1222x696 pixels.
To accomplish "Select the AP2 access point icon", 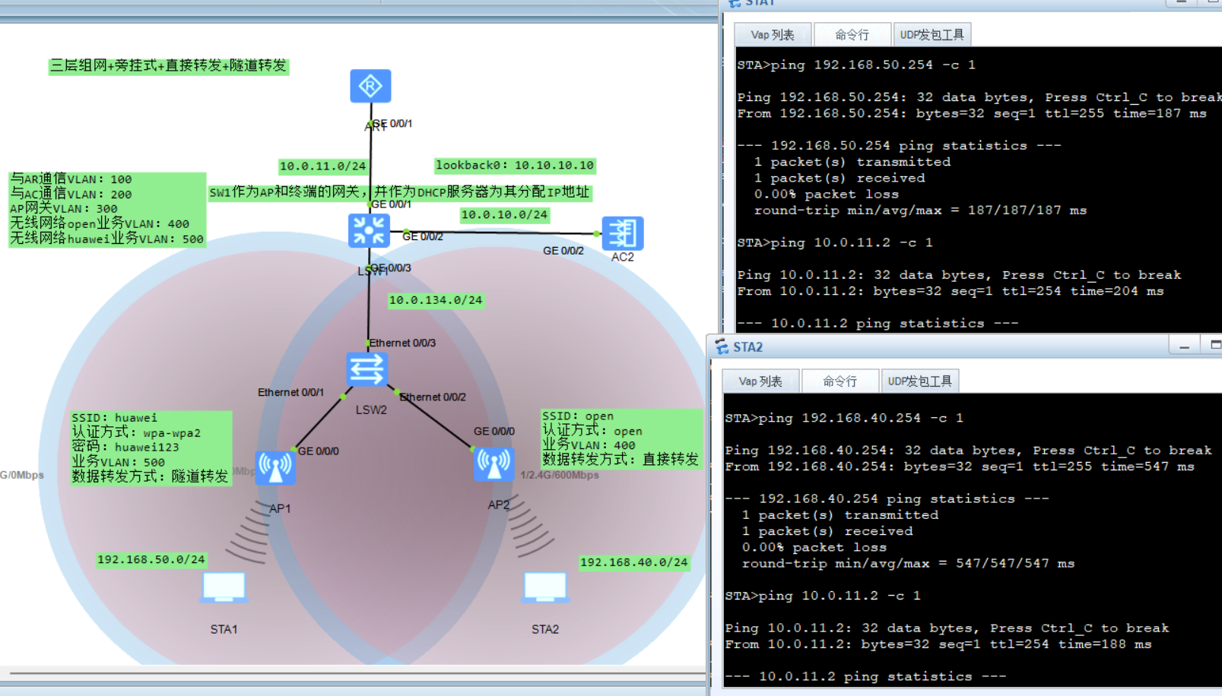I will point(494,463).
